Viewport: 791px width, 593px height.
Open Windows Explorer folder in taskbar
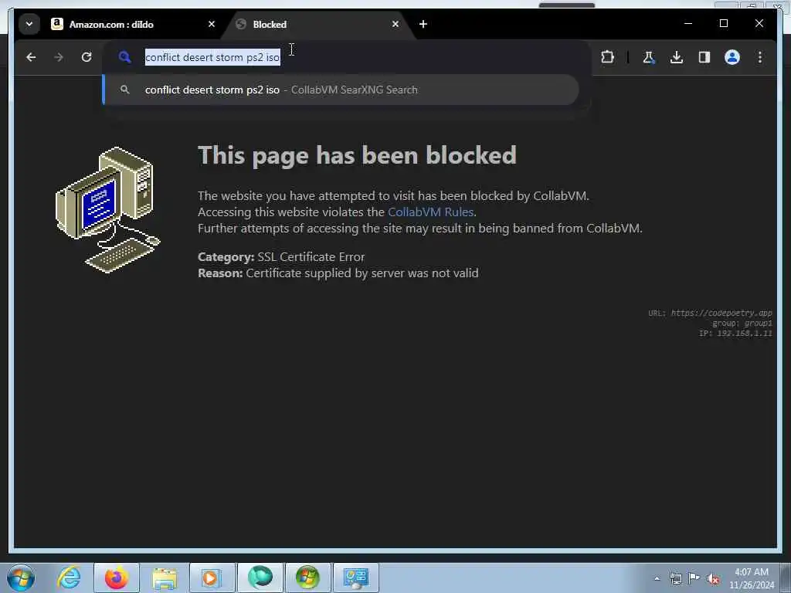coord(165,578)
